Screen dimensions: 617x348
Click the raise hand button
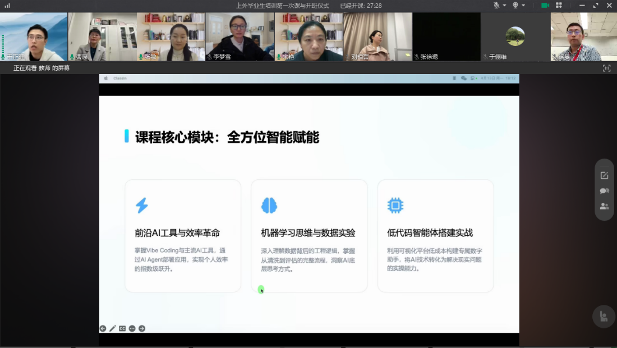[x=604, y=317]
